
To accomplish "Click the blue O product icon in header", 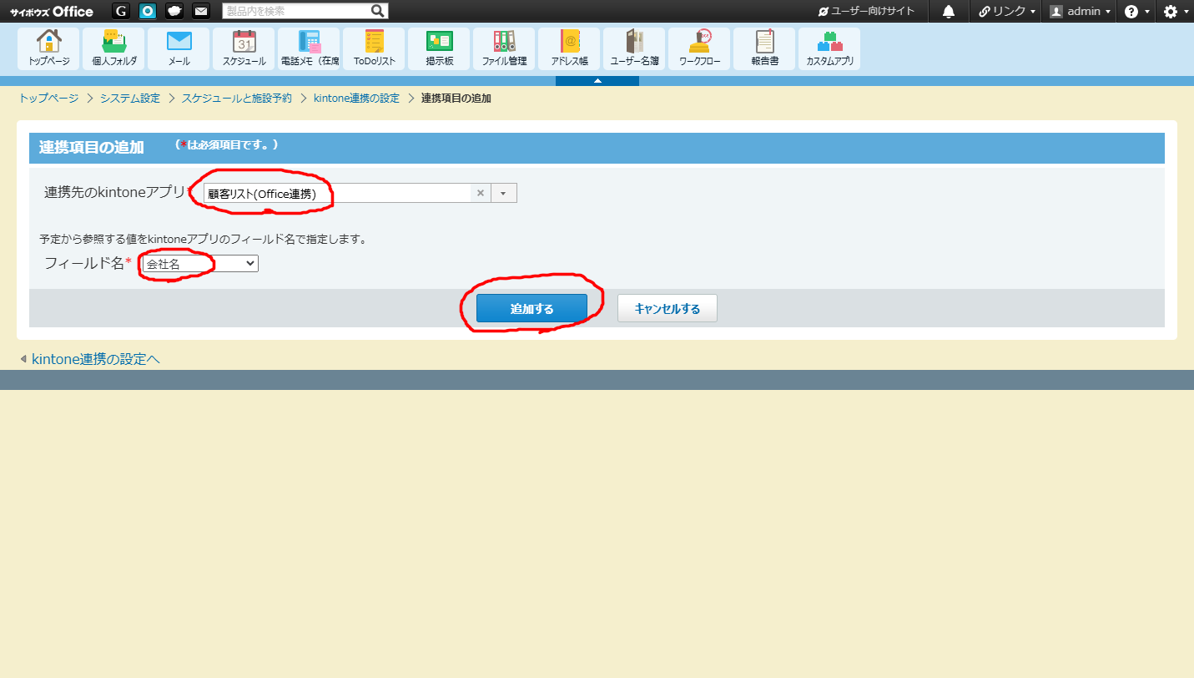I will click(148, 11).
